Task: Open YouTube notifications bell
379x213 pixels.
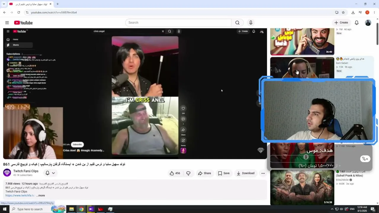Action: pos(356,23)
